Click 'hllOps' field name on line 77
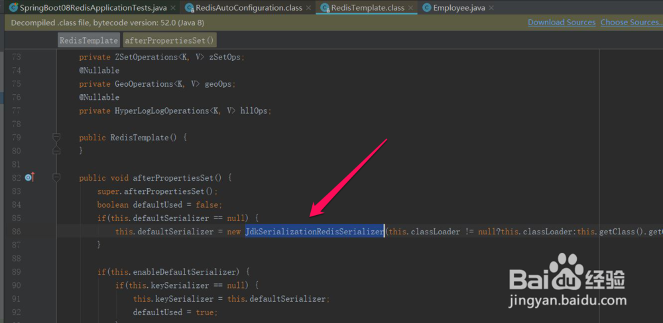 254,111
